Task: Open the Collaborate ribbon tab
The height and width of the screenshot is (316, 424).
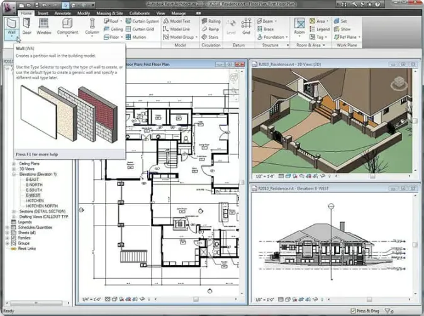Action: 139,13
